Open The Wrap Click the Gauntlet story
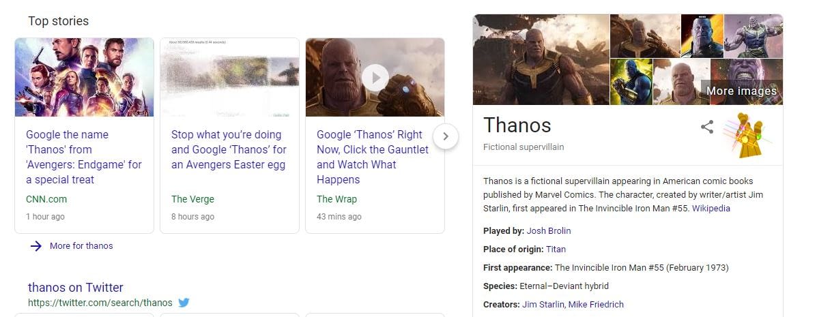This screenshot has height=317, width=817. (x=373, y=157)
